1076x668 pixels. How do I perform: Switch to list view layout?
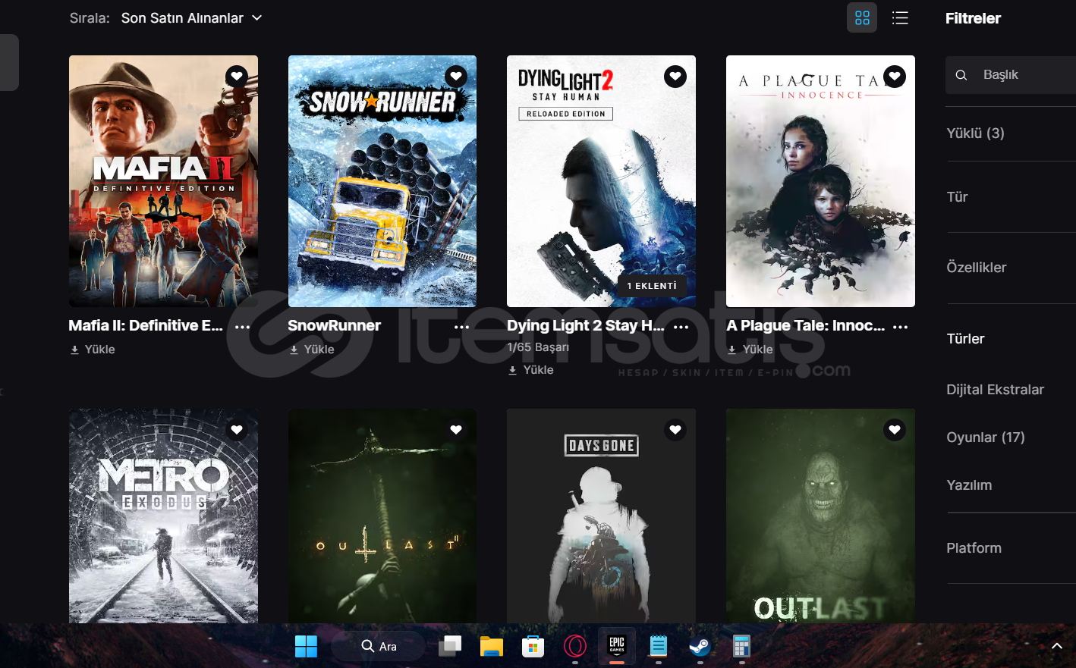(x=900, y=18)
